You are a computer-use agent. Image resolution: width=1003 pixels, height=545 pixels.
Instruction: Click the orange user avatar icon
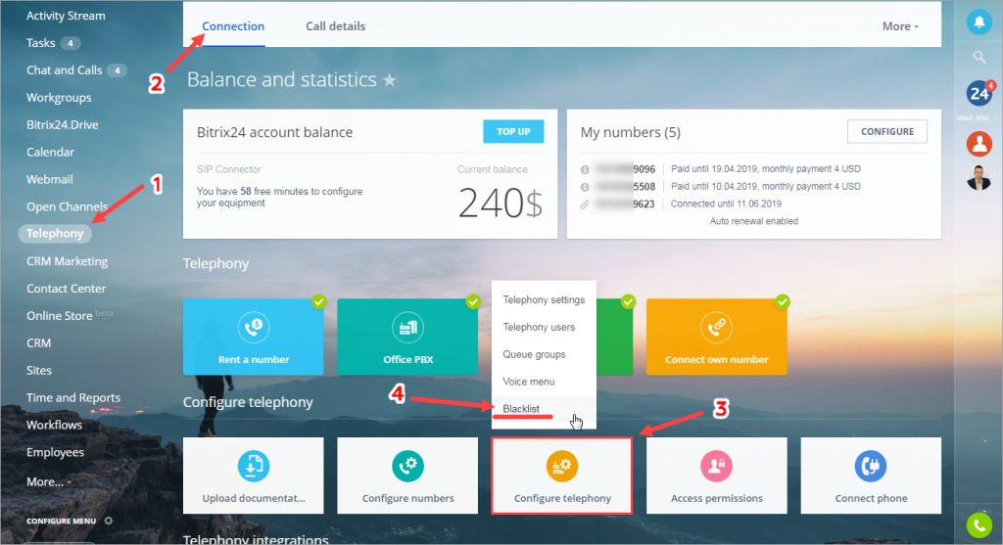979,144
